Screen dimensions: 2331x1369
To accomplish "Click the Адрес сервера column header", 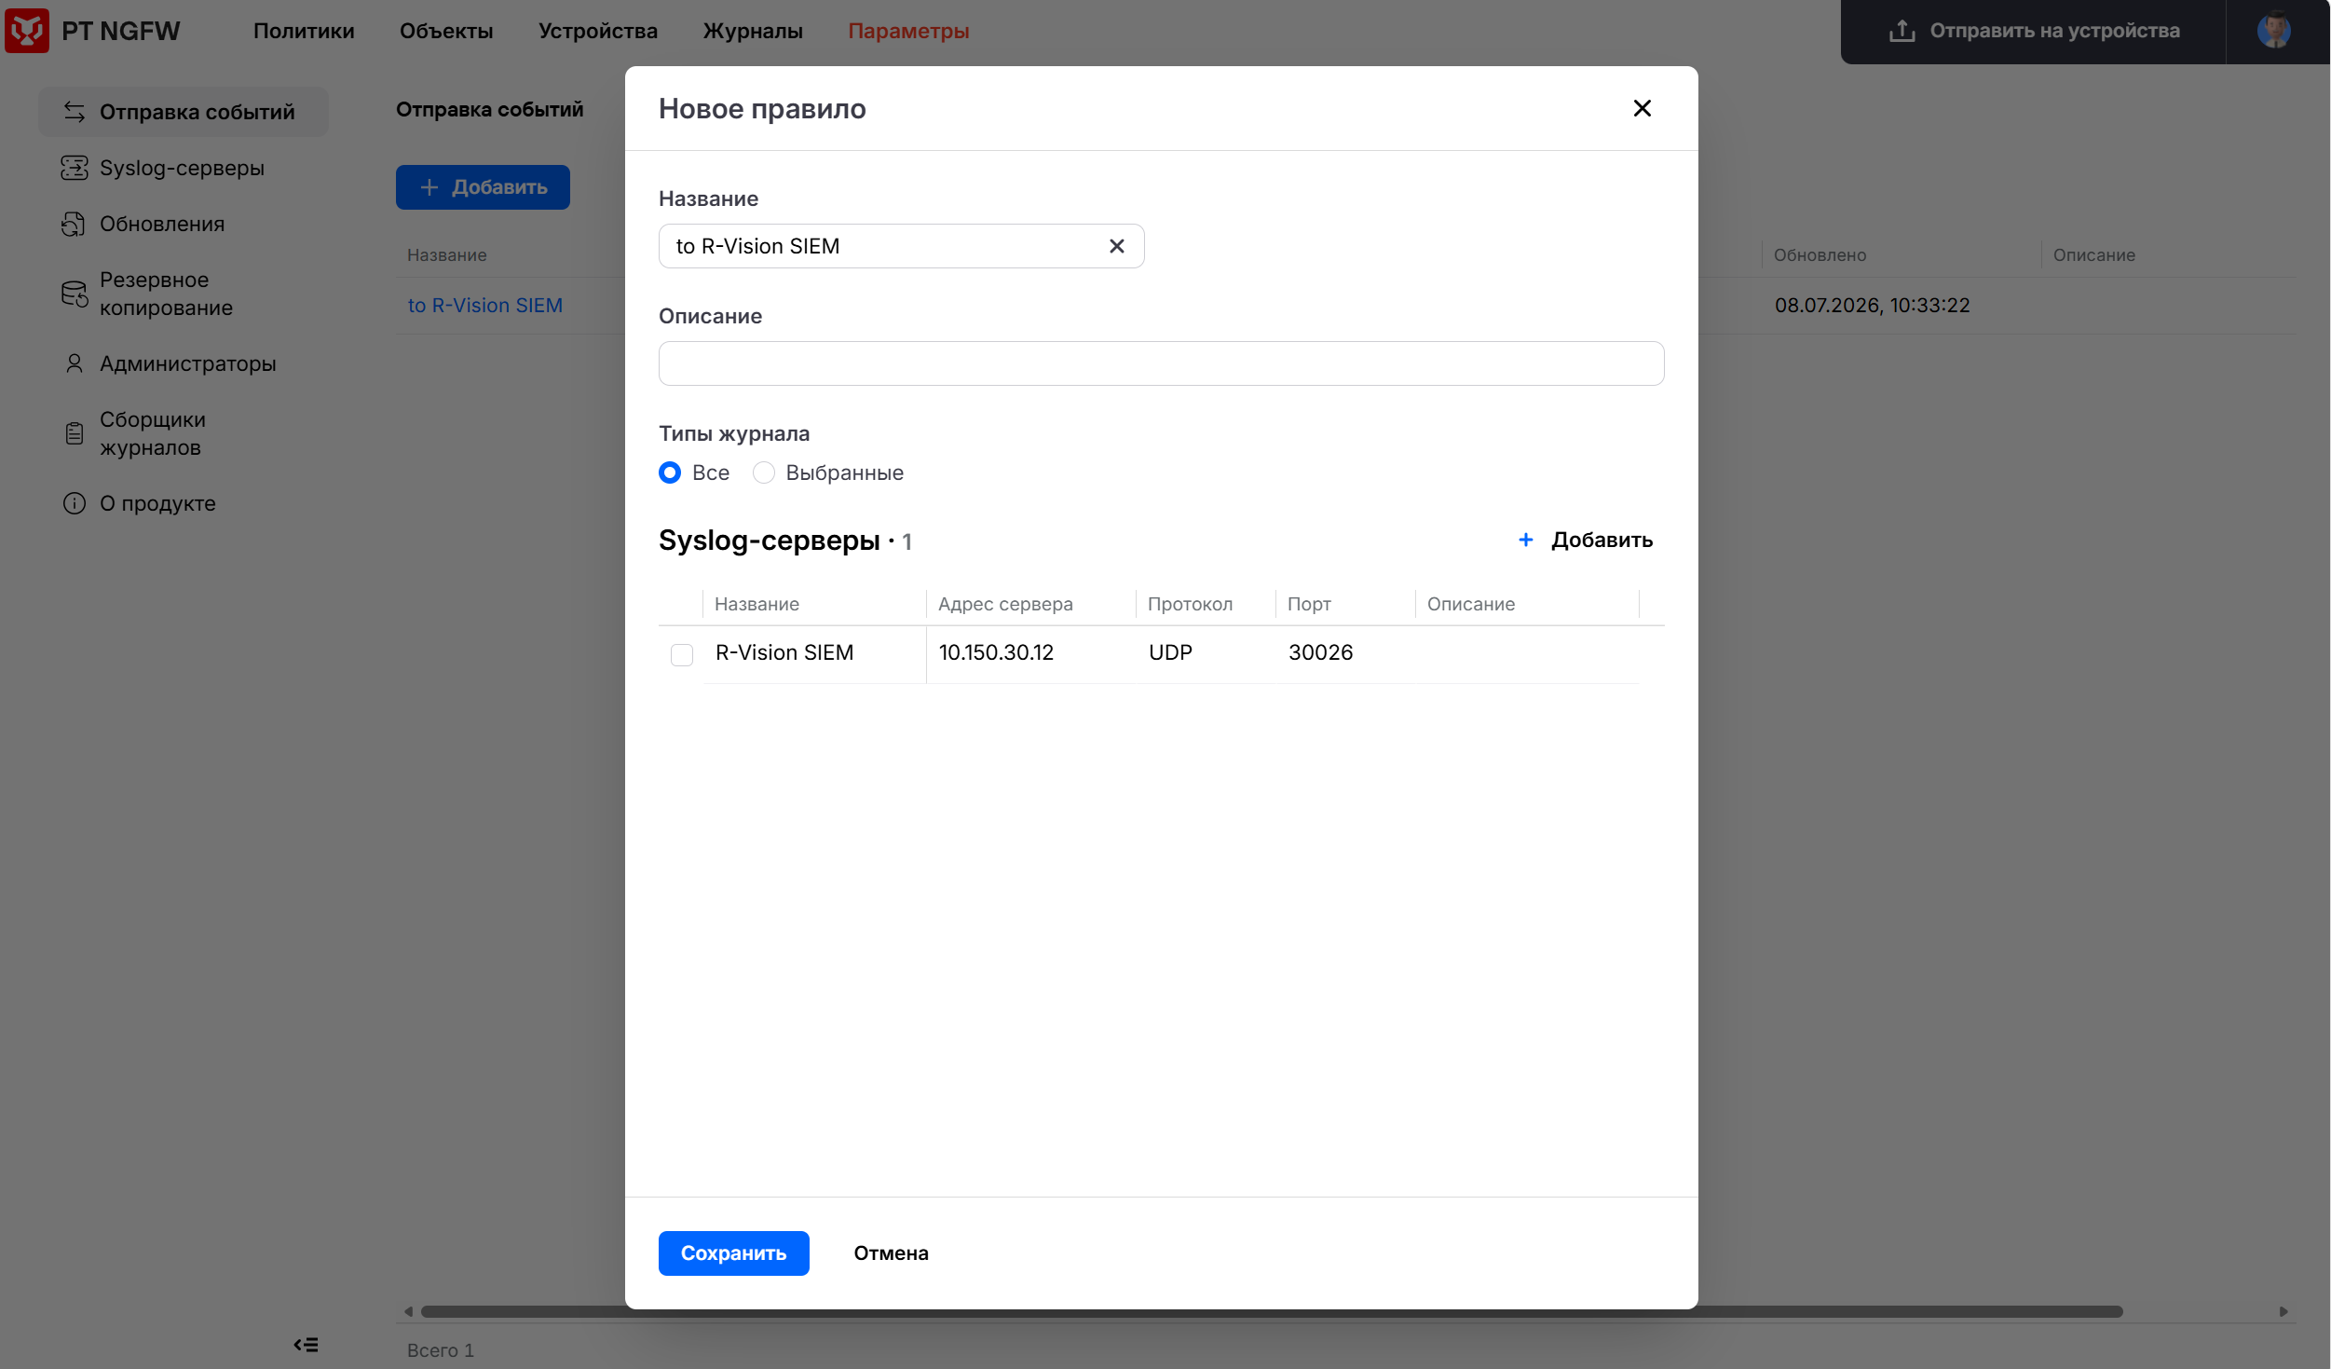I will click(x=1005, y=604).
